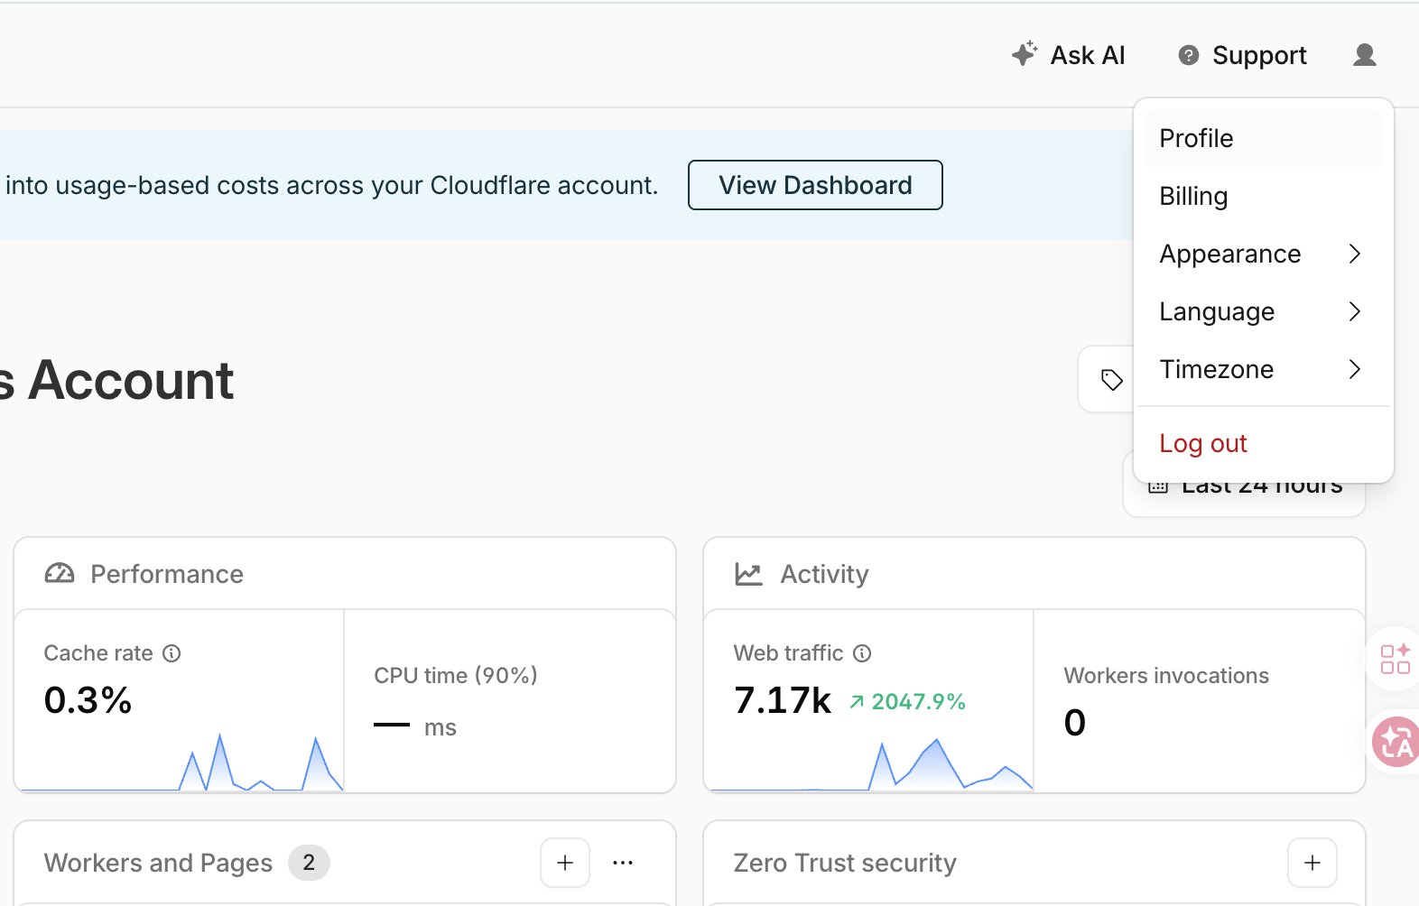Expand the Appearance submenu chevron
The width and height of the screenshot is (1419, 906).
click(x=1354, y=254)
